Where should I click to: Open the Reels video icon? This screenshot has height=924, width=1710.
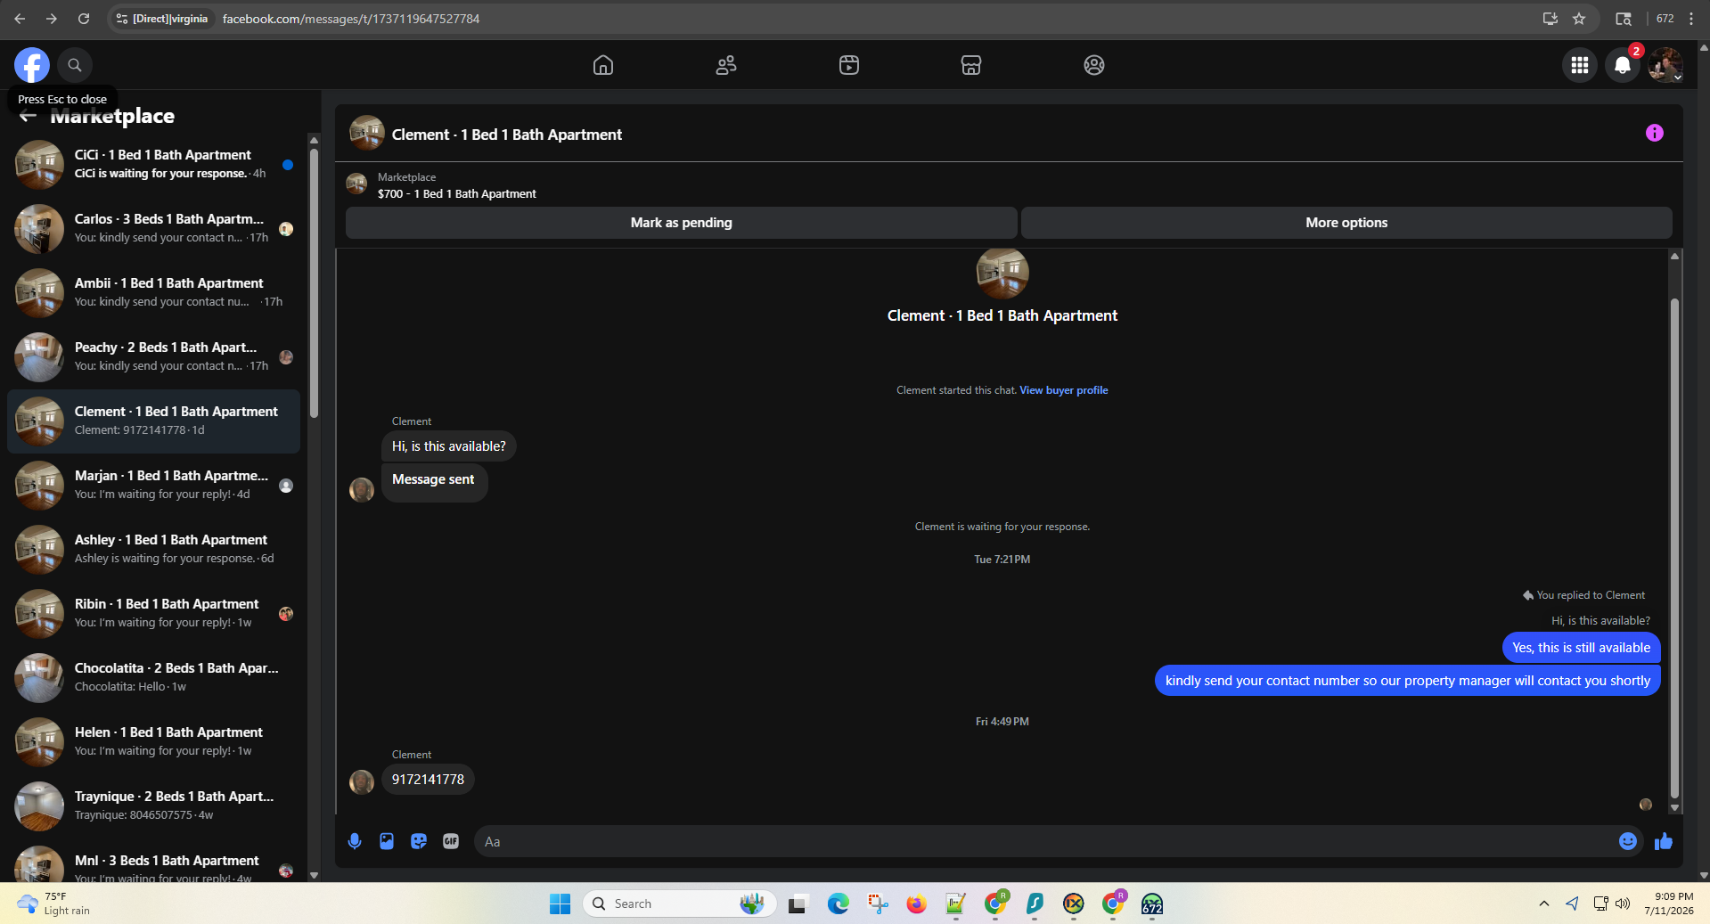coord(849,65)
